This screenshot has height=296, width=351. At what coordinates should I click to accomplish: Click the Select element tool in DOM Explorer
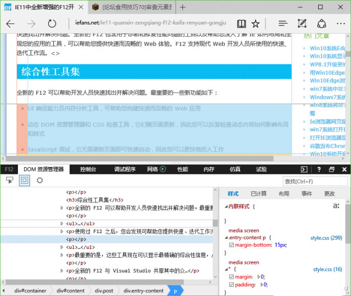tap(10, 180)
